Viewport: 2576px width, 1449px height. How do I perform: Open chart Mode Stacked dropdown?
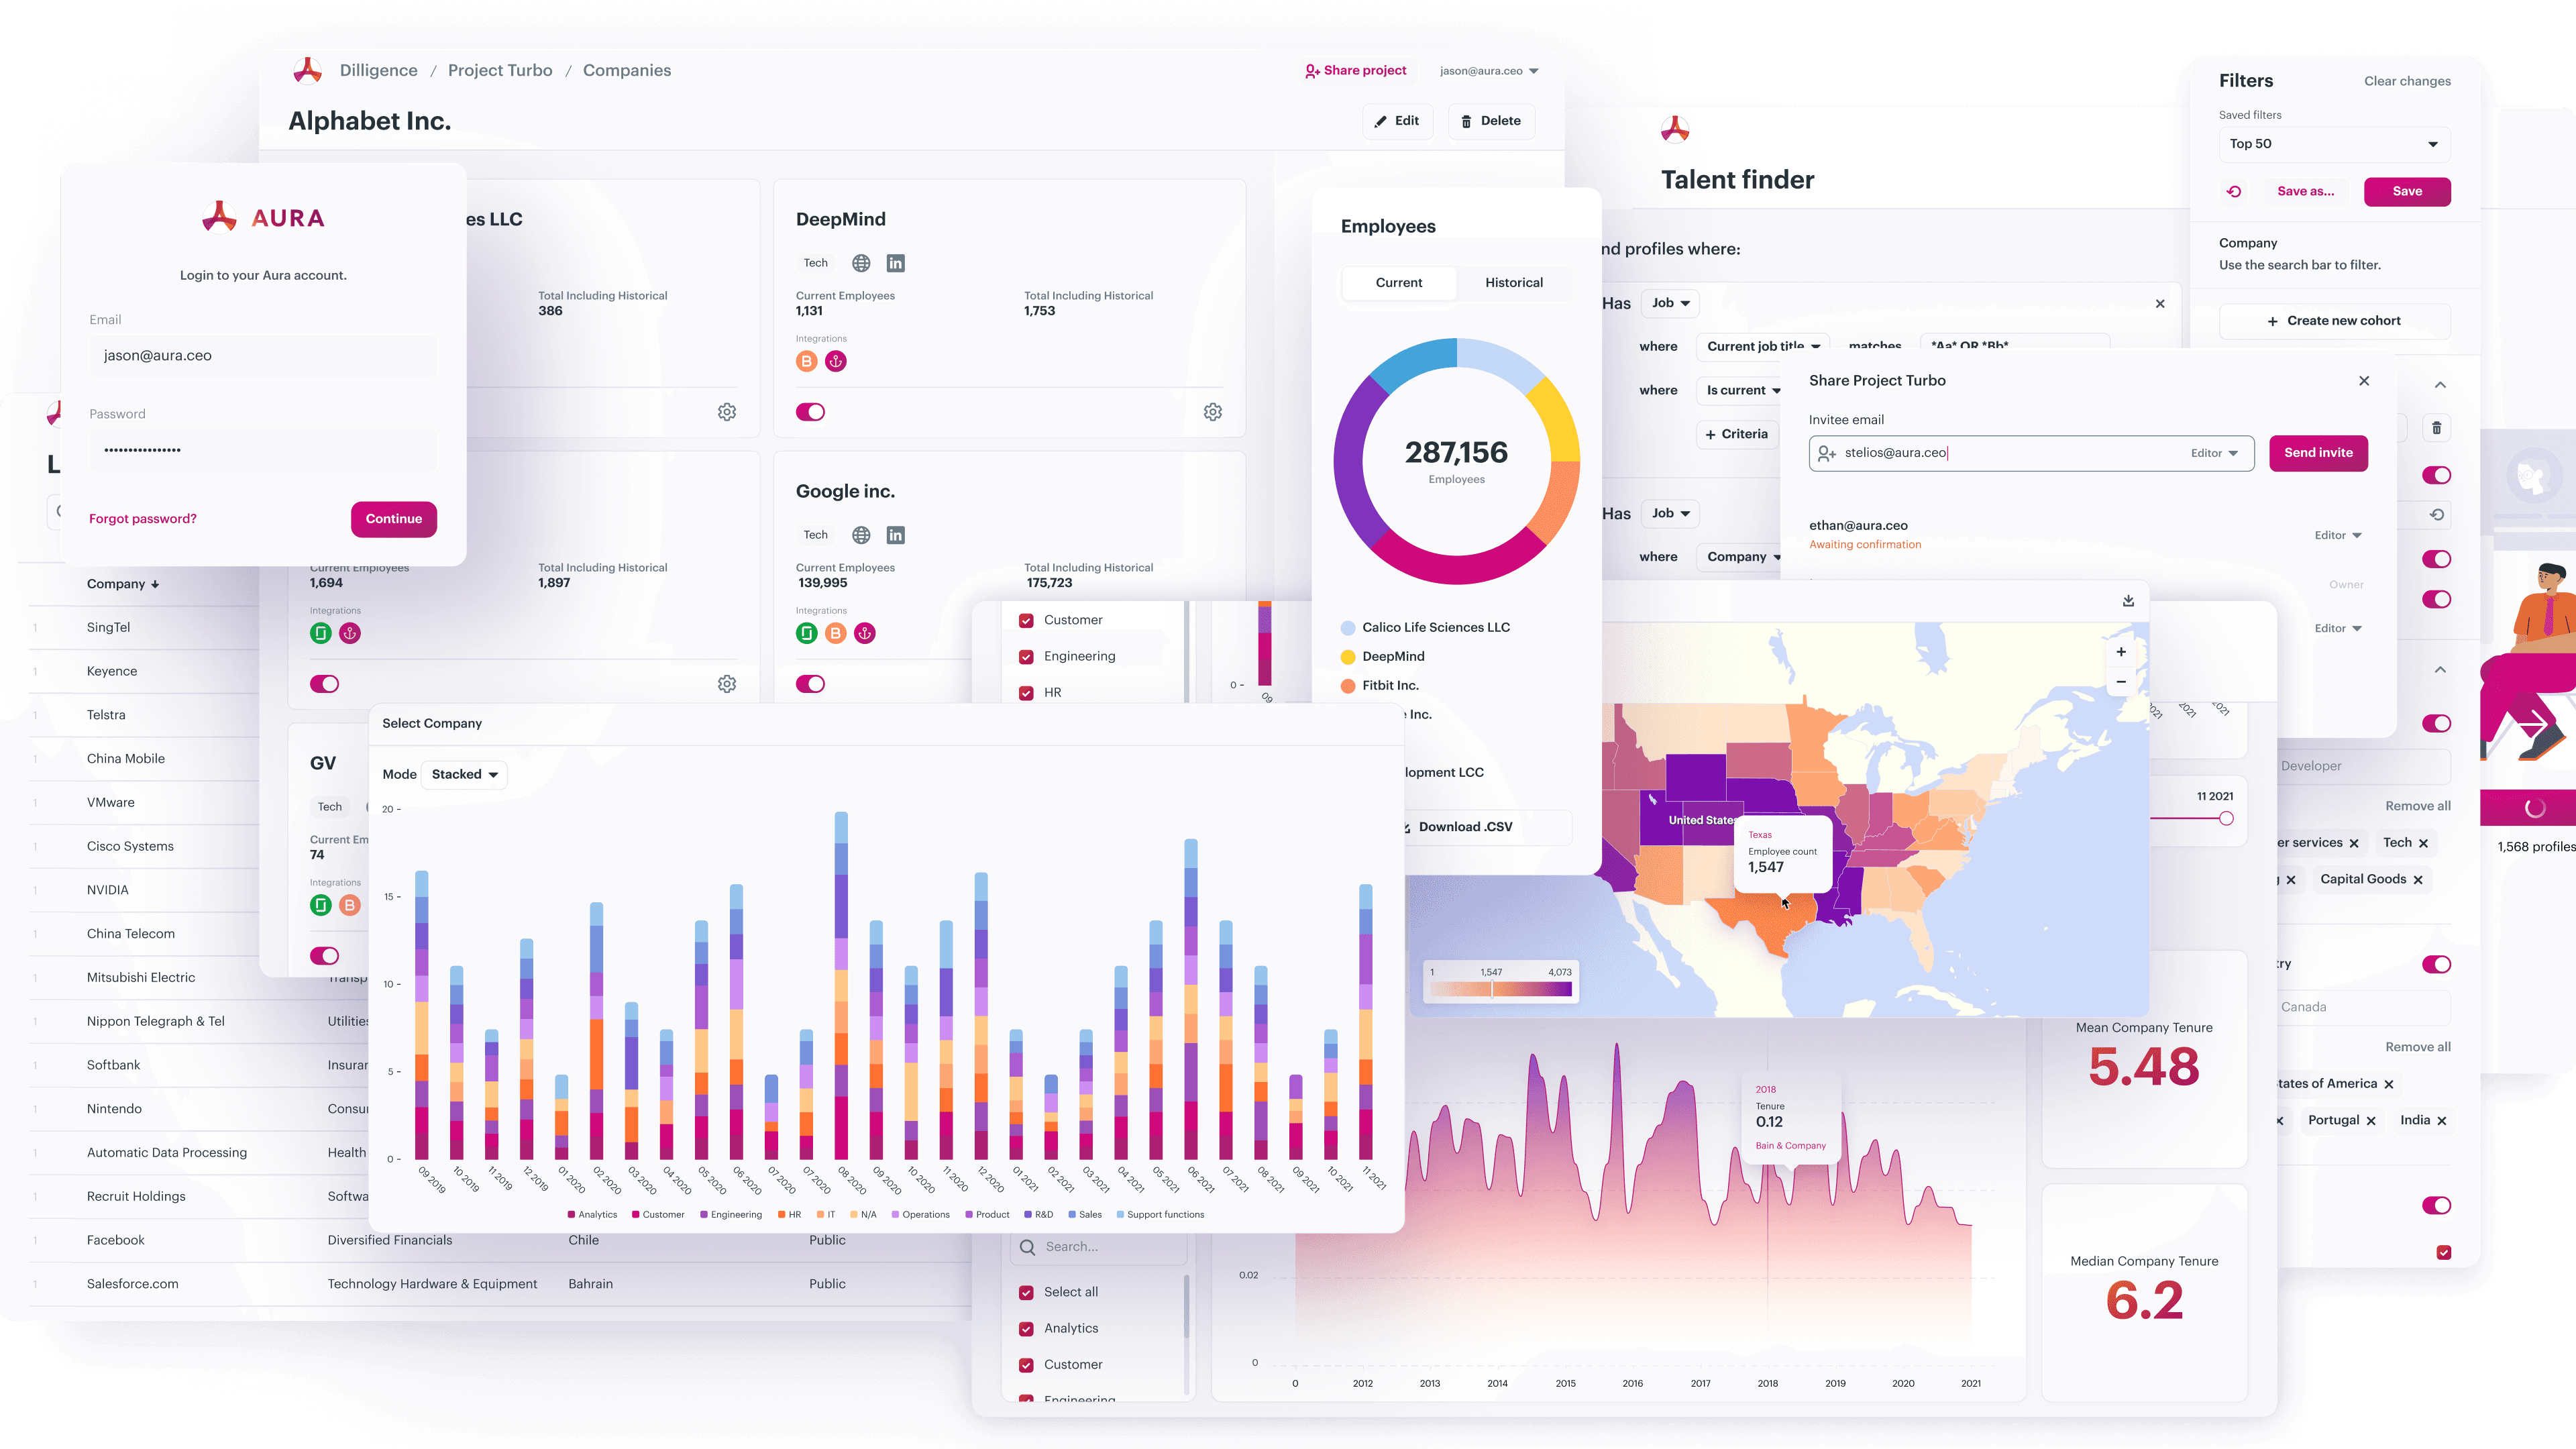pos(465,775)
